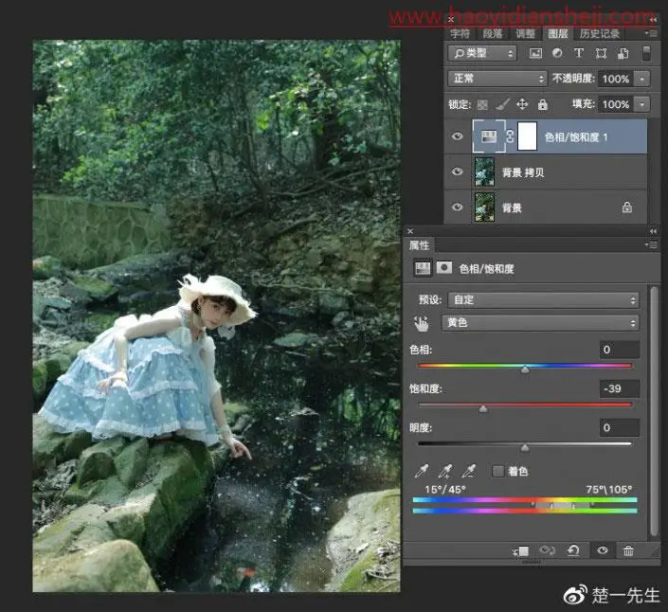
Task: Click the 明度 value field
Action: tap(619, 427)
